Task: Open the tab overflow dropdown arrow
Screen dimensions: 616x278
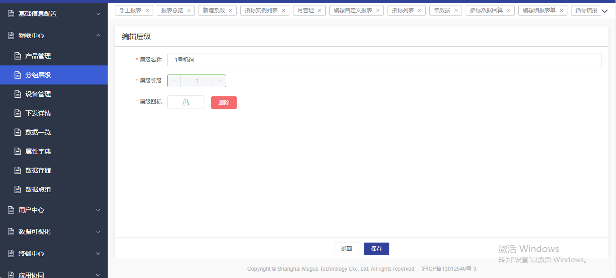Action: pos(604,11)
